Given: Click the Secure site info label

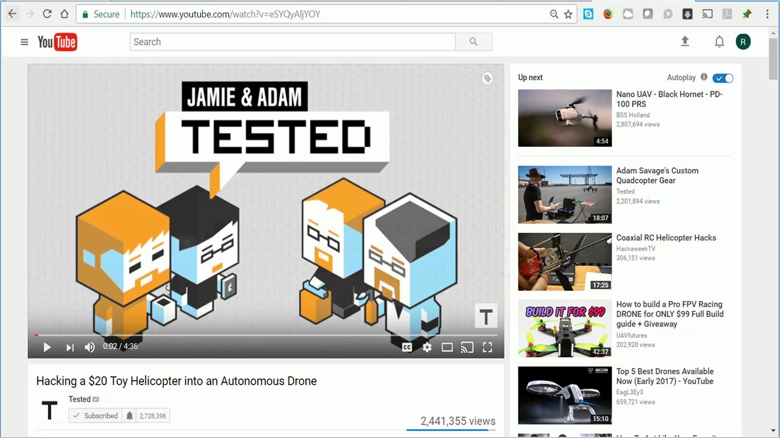Looking at the screenshot, I should [101, 14].
